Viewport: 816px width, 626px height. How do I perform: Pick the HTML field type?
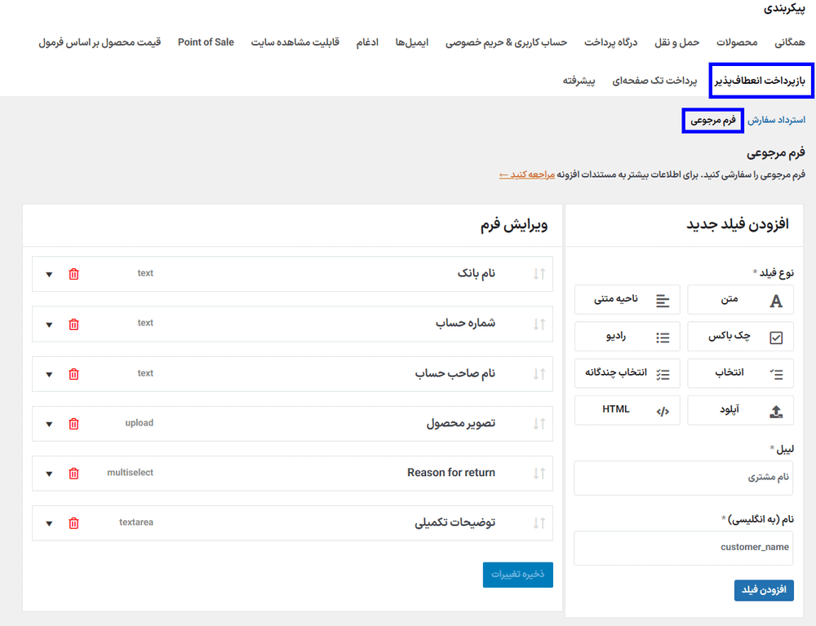click(627, 410)
